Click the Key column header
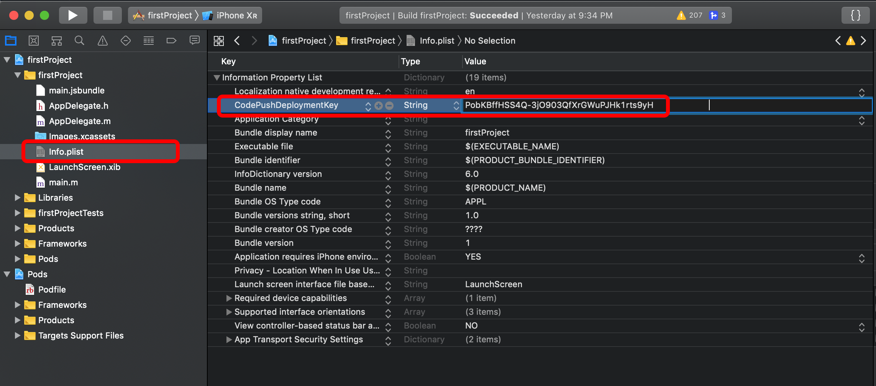 coord(228,61)
